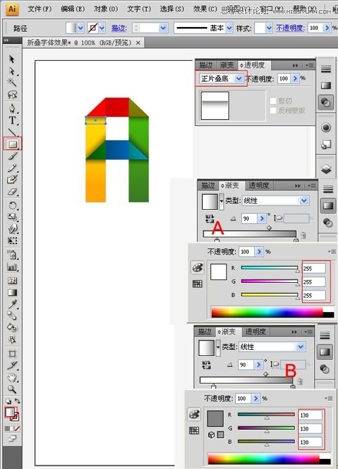Click reverse gradient icon in panel A
The width and height of the screenshot is (338, 469).
[210, 219]
